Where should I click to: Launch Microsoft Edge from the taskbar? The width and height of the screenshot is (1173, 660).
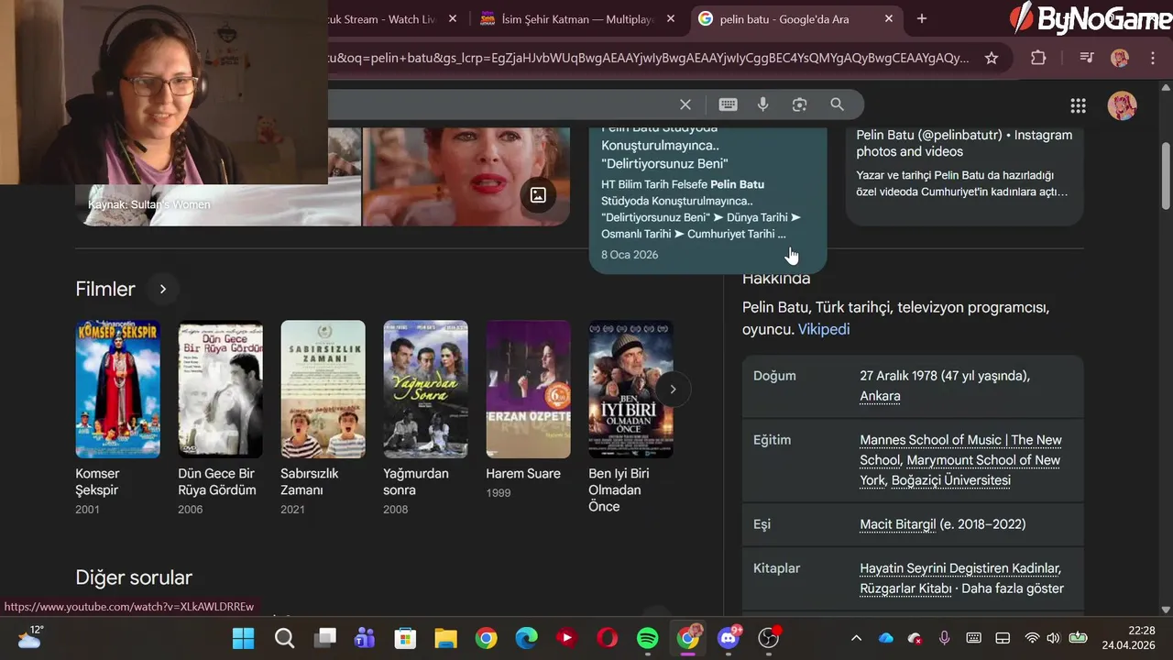[526, 638]
